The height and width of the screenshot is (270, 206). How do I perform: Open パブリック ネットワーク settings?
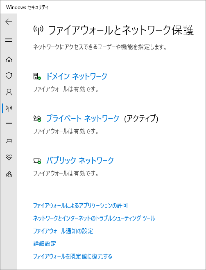pos(80,161)
